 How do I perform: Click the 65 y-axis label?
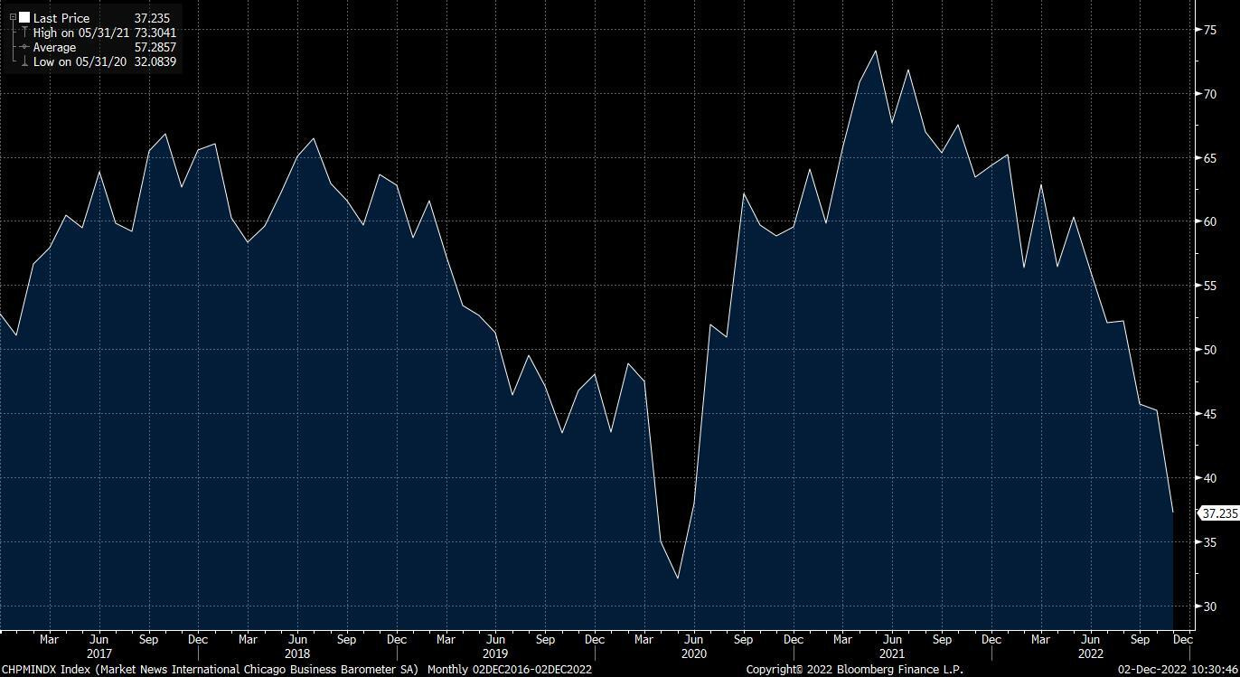(x=1209, y=158)
